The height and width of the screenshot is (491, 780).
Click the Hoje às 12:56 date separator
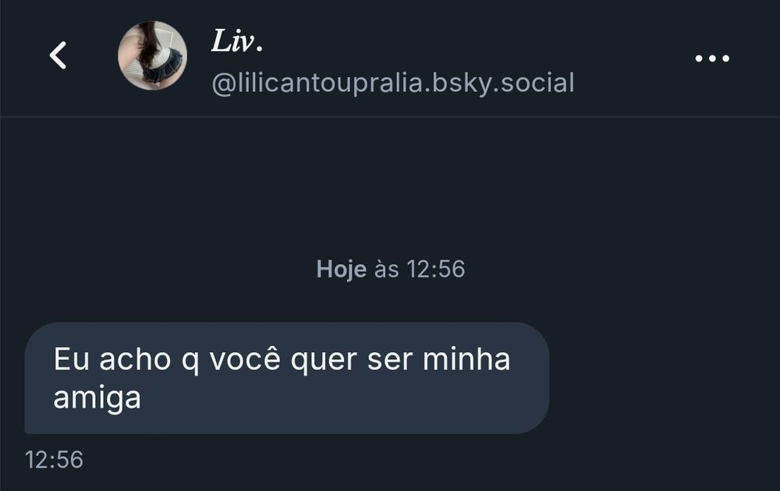(391, 269)
